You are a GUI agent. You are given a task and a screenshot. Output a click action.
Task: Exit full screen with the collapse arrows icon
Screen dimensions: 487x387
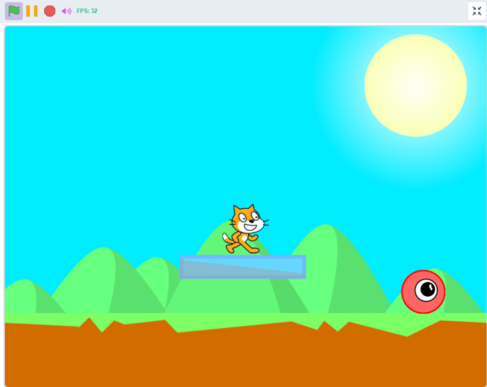coord(477,11)
